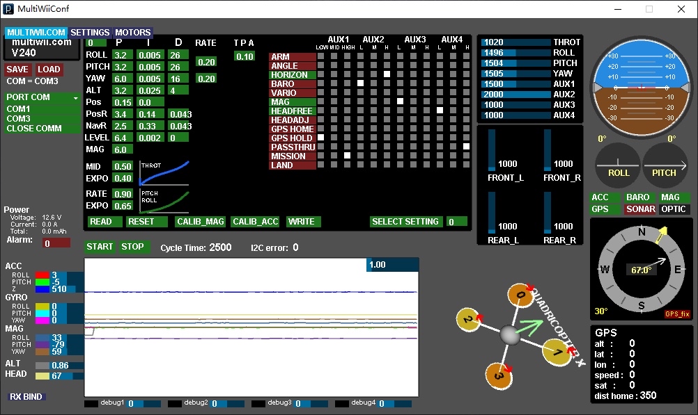This screenshot has height=415, width=698.
Task: Click the PITCH angle gauge
Action: point(665,165)
